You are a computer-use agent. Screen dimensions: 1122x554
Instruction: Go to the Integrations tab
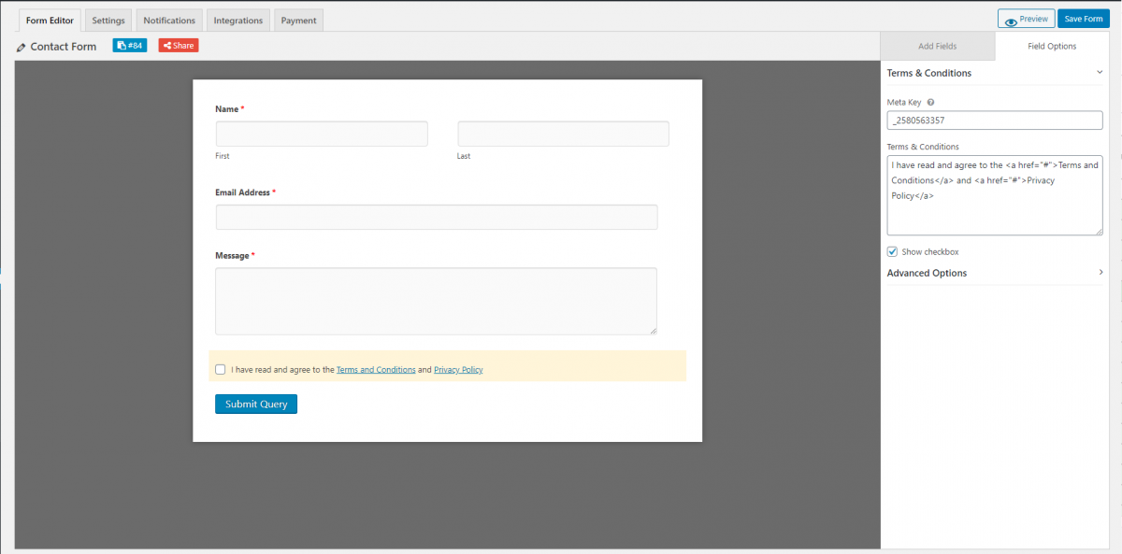point(237,21)
